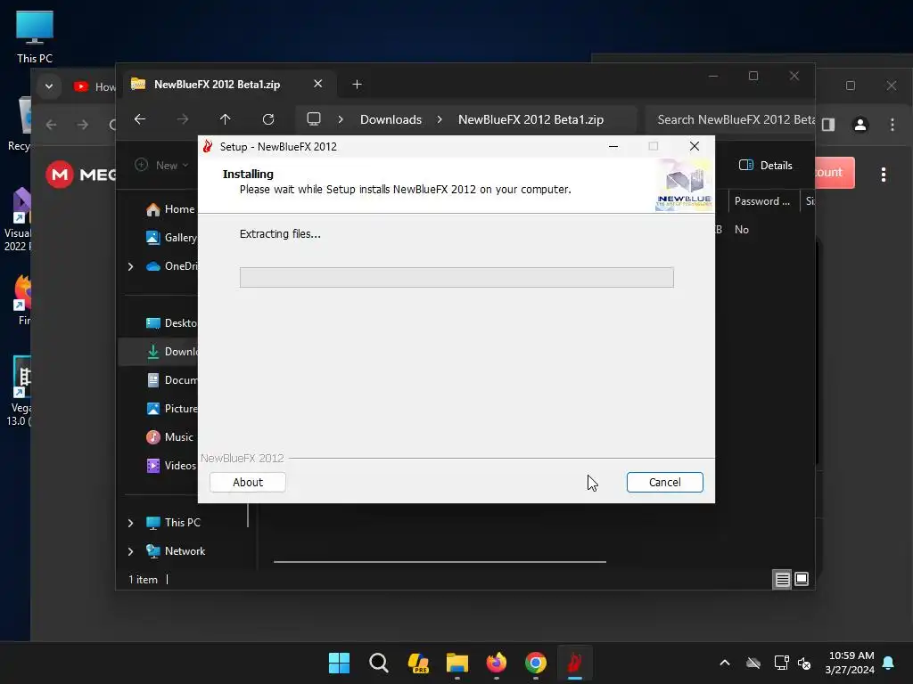Expand the This PC tree node
913x684 pixels.
(130, 523)
